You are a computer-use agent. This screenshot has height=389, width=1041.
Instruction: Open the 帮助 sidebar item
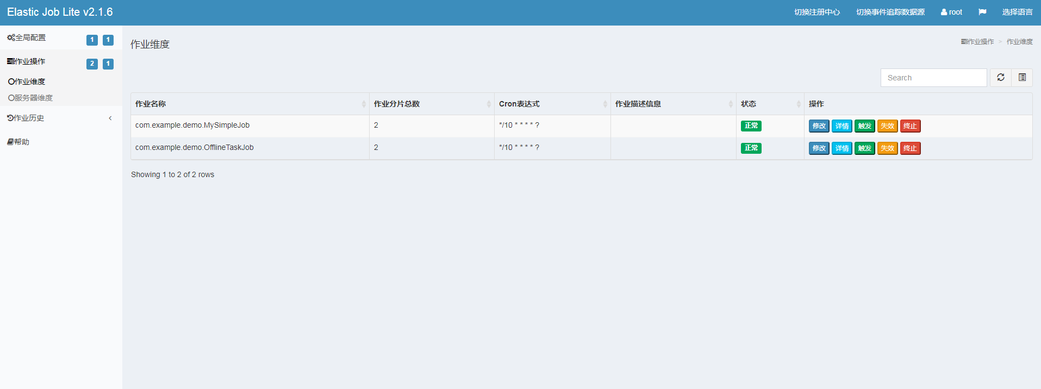click(22, 142)
